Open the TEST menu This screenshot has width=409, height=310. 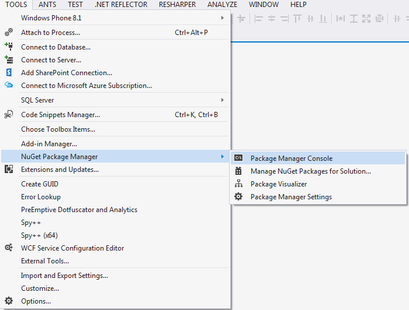click(x=75, y=5)
